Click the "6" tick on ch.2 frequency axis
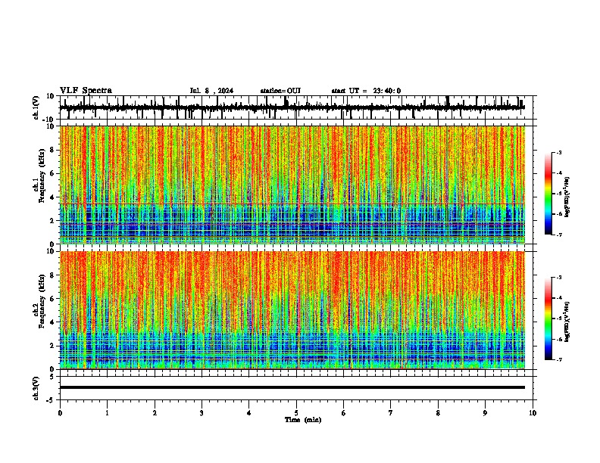The height and width of the screenshot is (463, 600). tap(53, 299)
